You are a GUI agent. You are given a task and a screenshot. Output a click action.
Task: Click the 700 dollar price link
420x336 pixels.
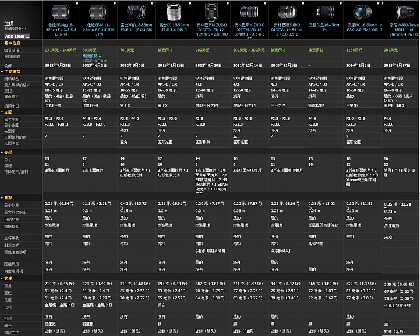pyautogui.click(x=127, y=50)
